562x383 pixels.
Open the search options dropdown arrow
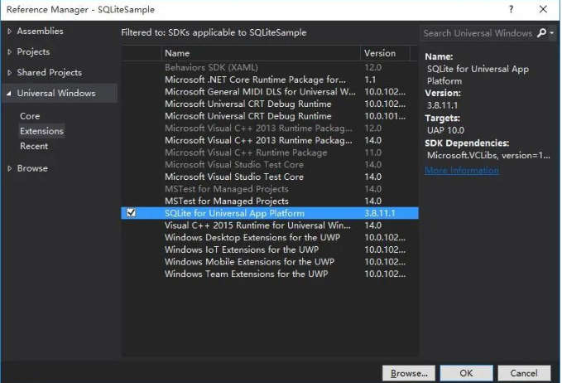(551, 33)
